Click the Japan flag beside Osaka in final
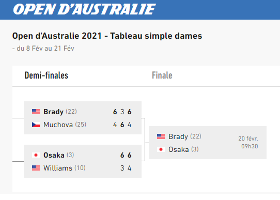The width and height of the screenshot is (280, 200). [x=161, y=149]
